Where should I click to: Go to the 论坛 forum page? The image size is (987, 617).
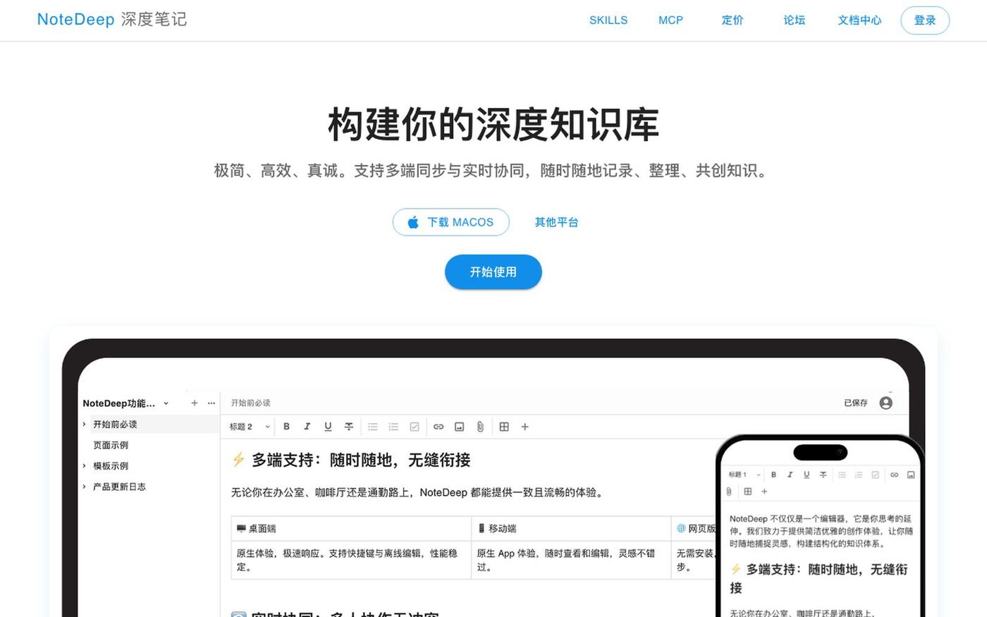(x=794, y=20)
